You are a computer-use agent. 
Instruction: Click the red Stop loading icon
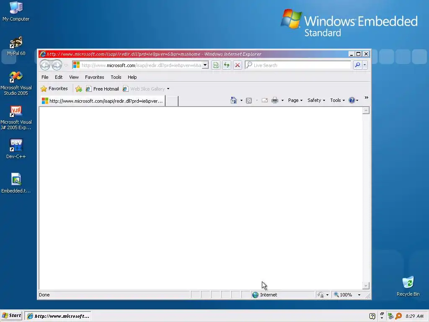click(238, 65)
